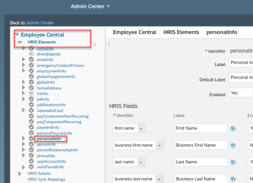The image size is (253, 183).
Task: Expand the globalInfo tree node
Action: click(23, 82)
